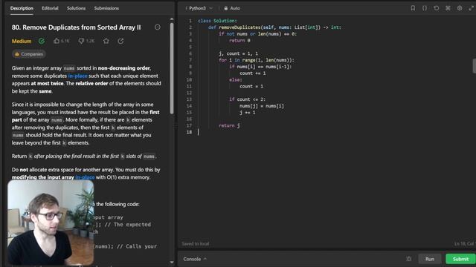Switch to the Description tab
Viewport: 476px width, 267px height.
coord(22,8)
